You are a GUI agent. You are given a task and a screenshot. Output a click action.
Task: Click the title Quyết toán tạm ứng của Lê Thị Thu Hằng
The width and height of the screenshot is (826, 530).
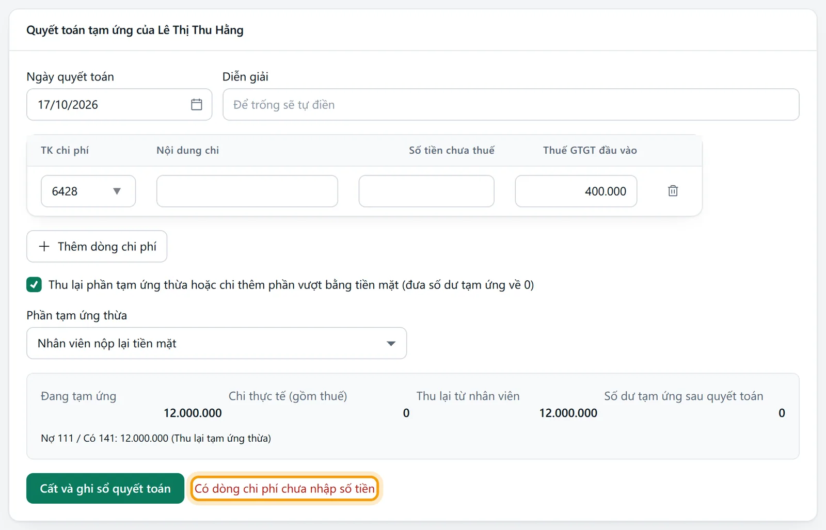pyautogui.click(x=135, y=30)
